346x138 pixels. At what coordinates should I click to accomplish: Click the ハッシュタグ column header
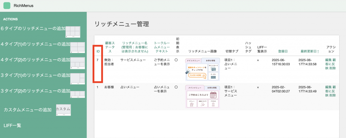pos(248,47)
